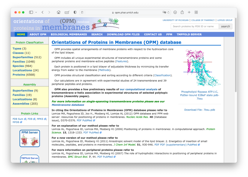Open the SEARCH navigation item

pyautogui.click(x=97, y=34)
